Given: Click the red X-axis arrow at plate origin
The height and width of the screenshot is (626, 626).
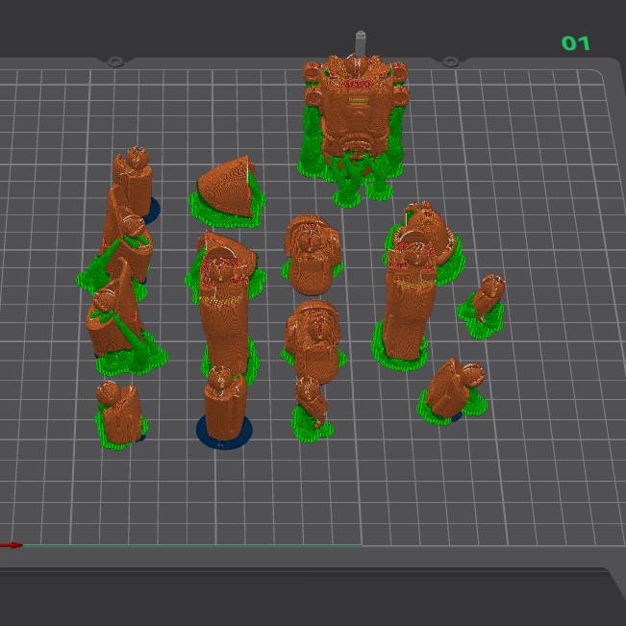Looking at the screenshot, I should (13, 545).
